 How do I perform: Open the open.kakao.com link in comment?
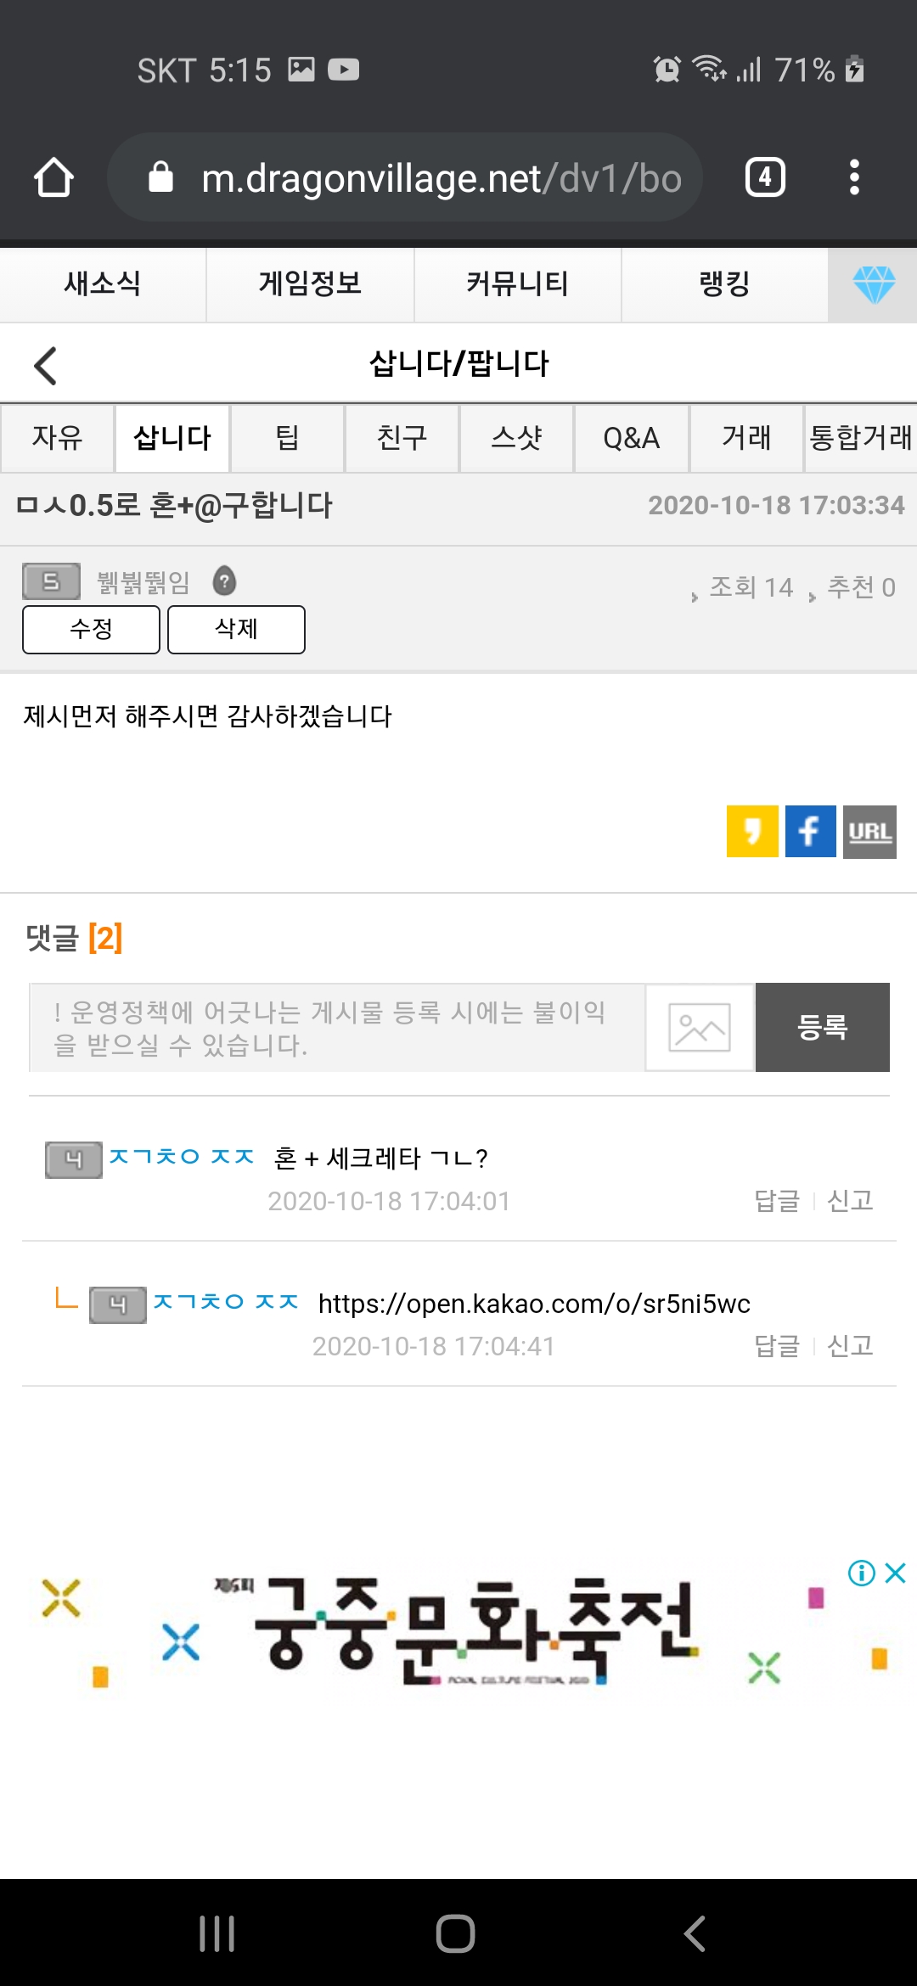click(534, 1303)
